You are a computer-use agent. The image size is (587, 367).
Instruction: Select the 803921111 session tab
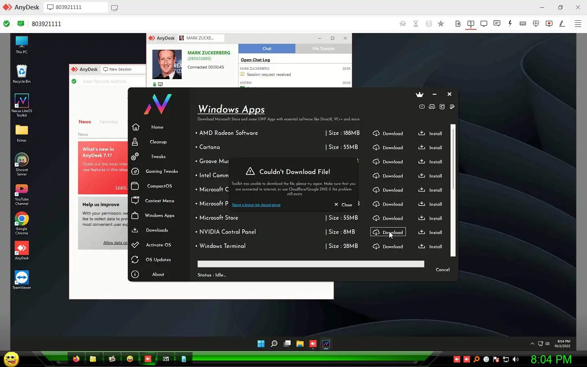[x=75, y=7]
